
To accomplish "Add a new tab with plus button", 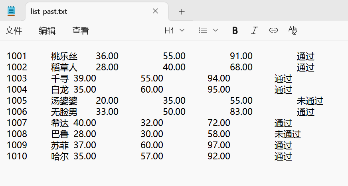I will [182, 12].
